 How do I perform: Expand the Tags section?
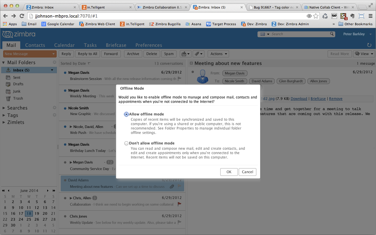4,115
